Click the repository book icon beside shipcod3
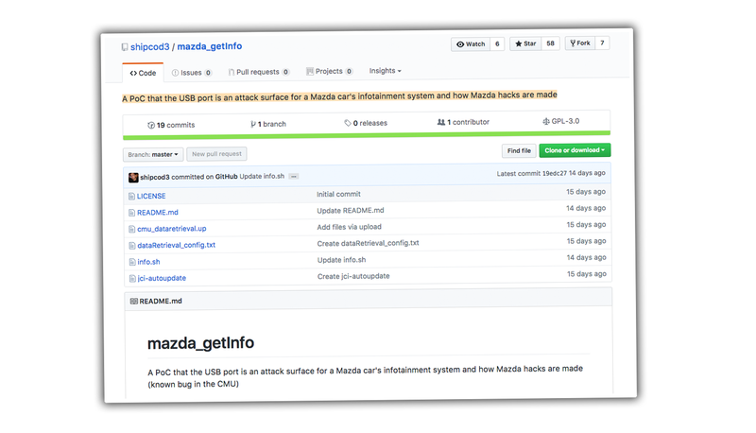Viewport: 756px width, 433px height. [125, 47]
